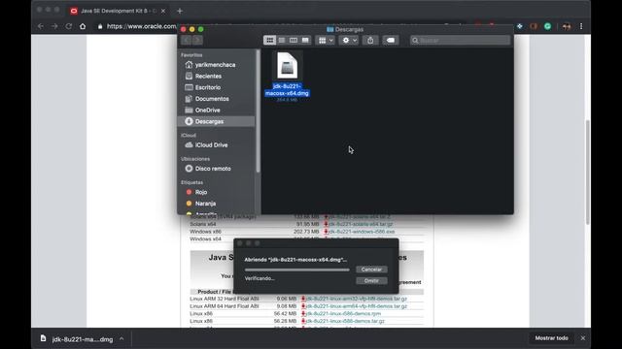
Task: Open the Finder gear action menu
Action: 349,40
